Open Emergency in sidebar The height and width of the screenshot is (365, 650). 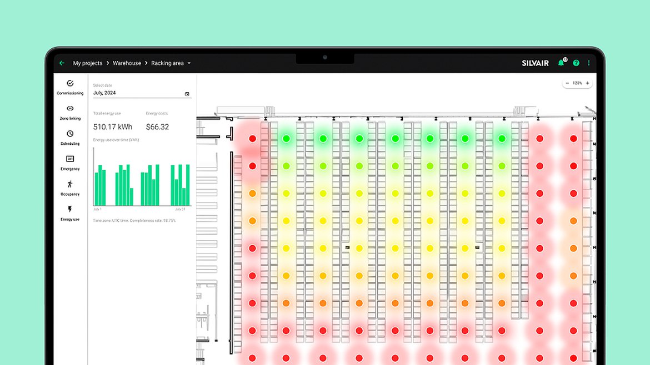[70, 163]
